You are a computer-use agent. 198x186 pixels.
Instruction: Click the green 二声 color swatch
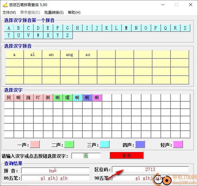point(69,144)
